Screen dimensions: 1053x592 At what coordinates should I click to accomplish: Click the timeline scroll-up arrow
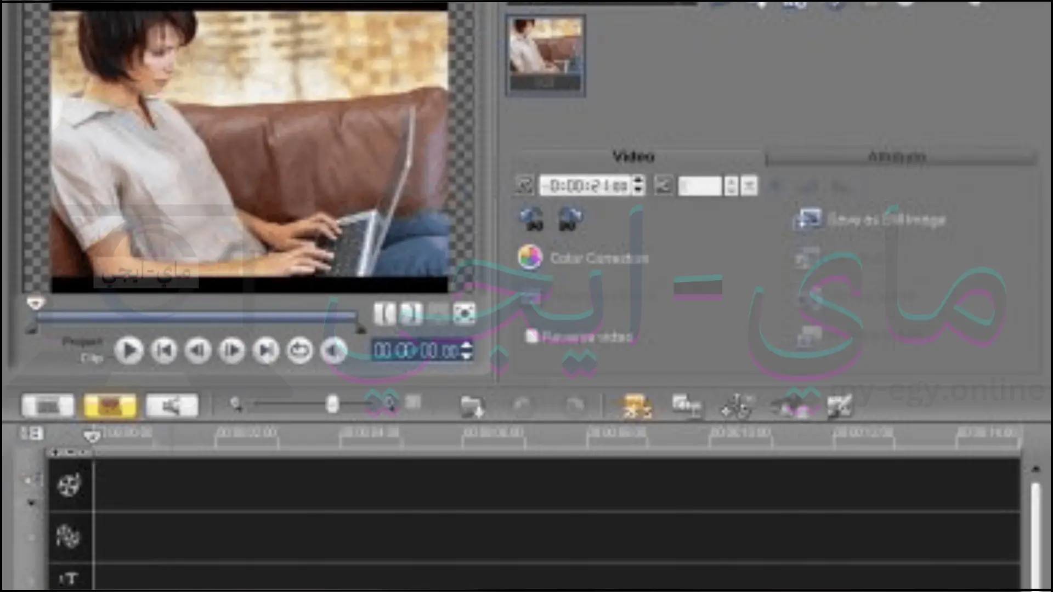pos(1035,469)
